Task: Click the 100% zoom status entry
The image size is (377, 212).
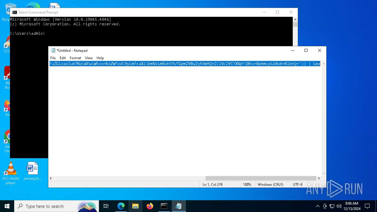Action: [x=247, y=184]
